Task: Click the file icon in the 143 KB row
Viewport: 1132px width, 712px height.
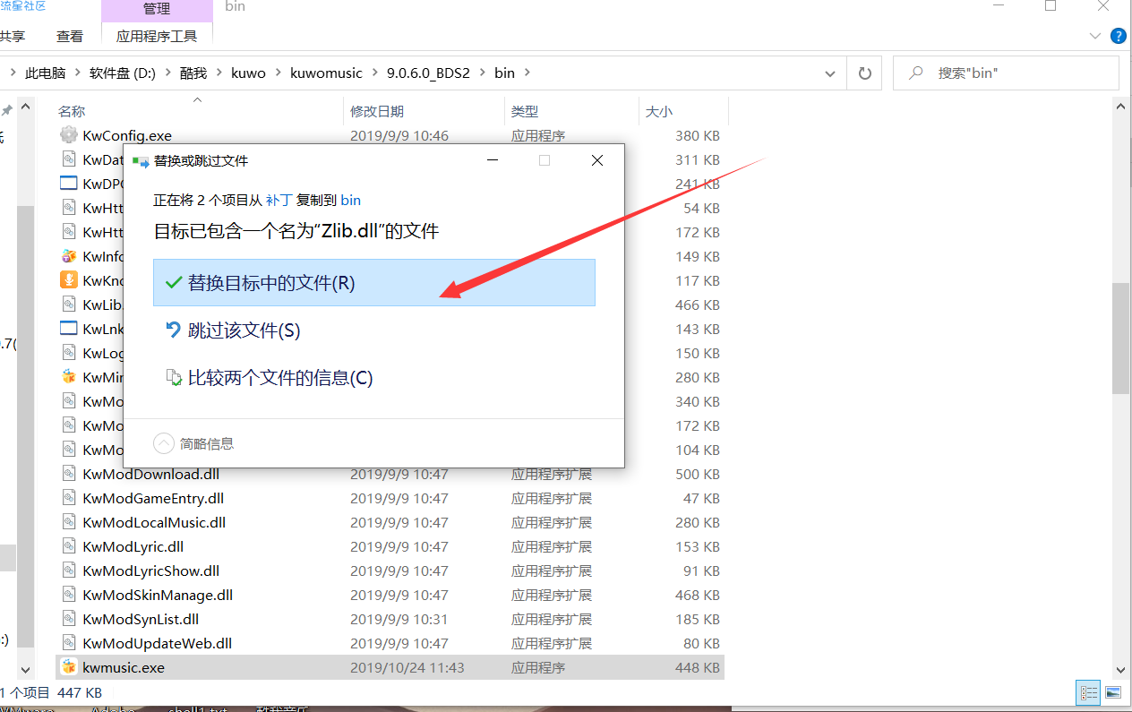Action: [69, 329]
